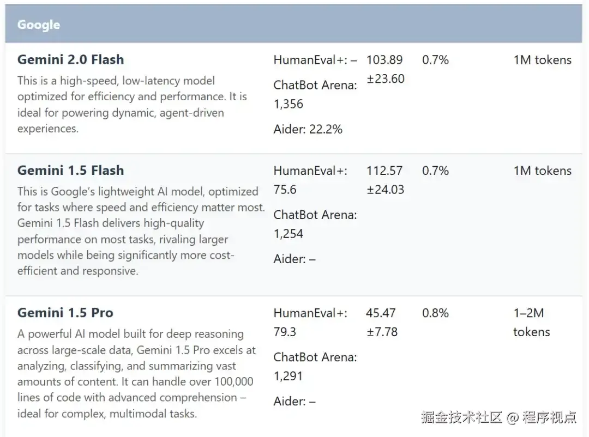Select the Gemini 2.0 Flash title
The height and width of the screenshot is (437, 589).
(70, 60)
